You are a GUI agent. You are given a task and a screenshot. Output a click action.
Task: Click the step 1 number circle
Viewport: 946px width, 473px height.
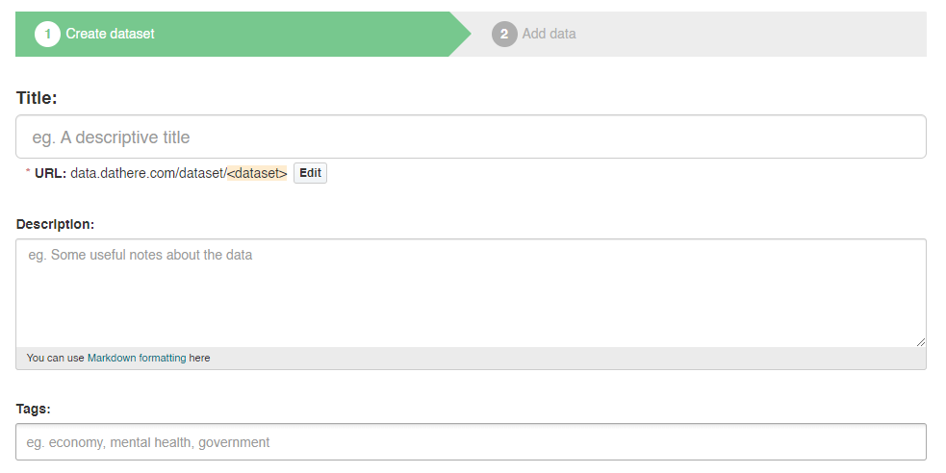pos(47,35)
